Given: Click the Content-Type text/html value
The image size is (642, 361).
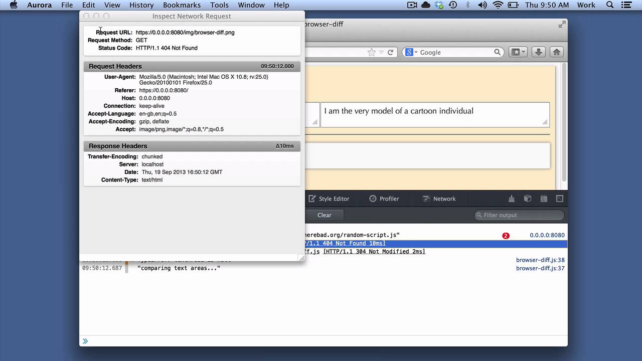Looking at the screenshot, I should (x=152, y=180).
